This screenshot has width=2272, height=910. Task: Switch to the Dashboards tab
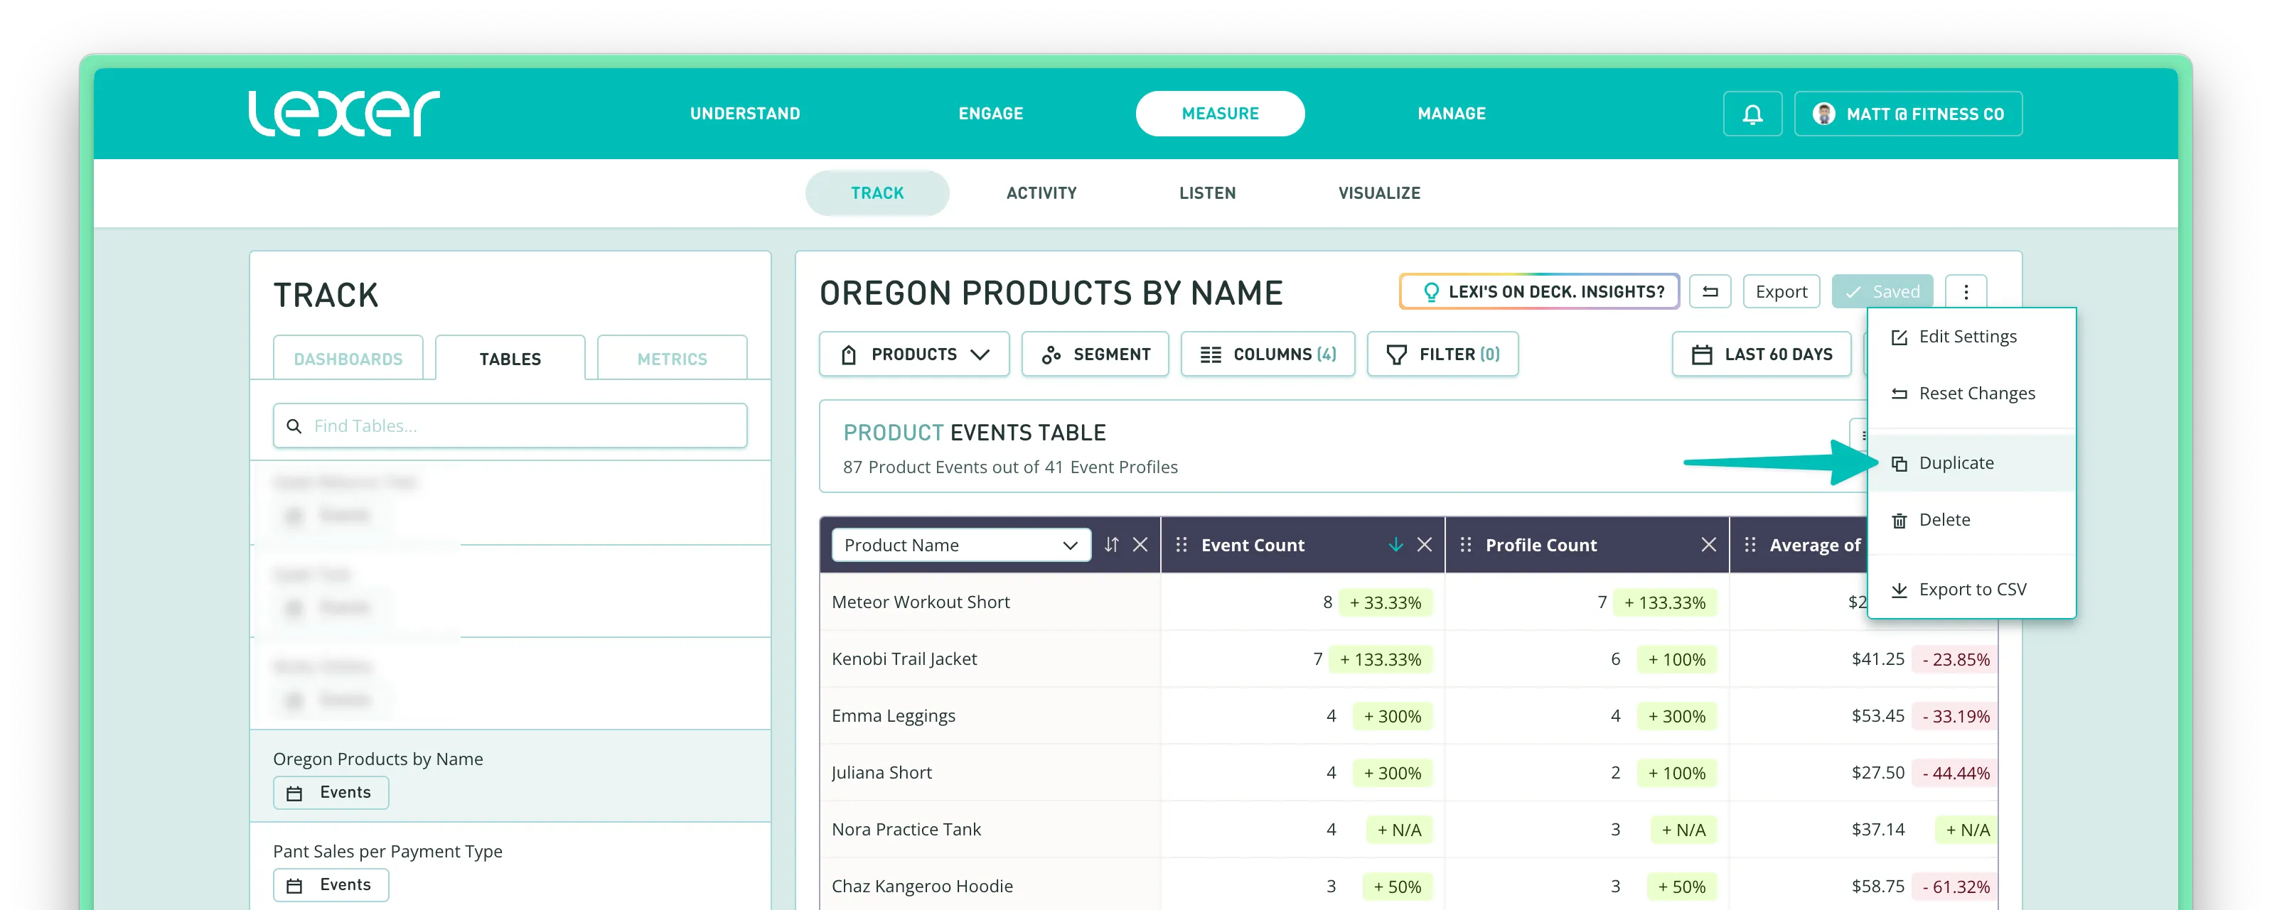pos(348,359)
